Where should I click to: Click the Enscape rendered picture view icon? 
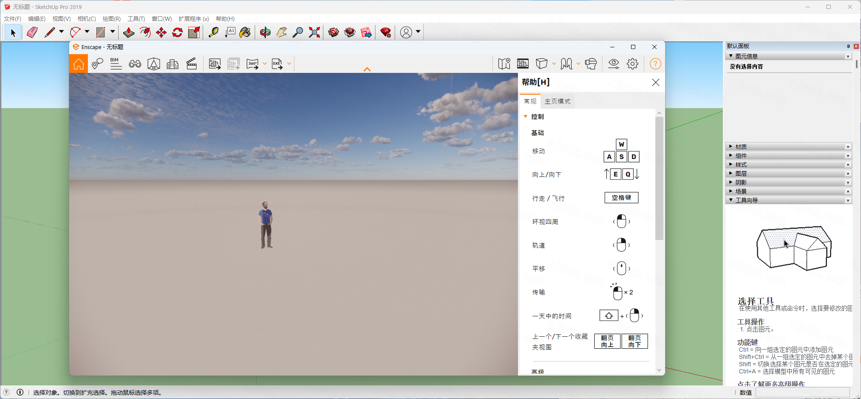pos(523,64)
